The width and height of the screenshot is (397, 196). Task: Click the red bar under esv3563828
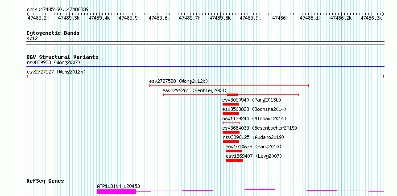[231, 114]
